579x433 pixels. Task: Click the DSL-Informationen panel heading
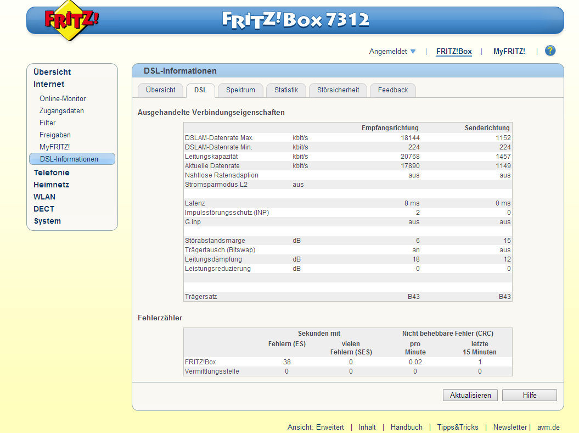pos(180,71)
